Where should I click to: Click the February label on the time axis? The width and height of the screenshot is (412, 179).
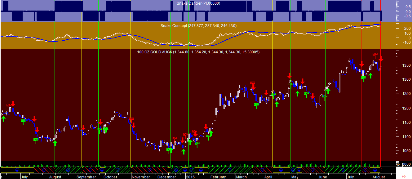218,177
